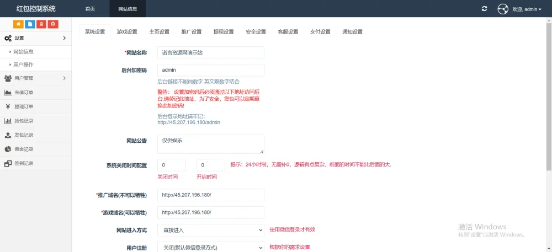Click the red trash shortcut button
552x252 pixels.
pos(41,24)
